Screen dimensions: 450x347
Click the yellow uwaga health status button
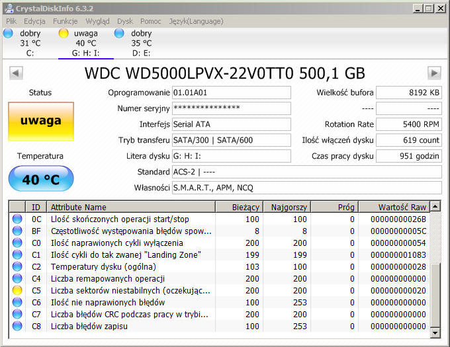click(41, 122)
